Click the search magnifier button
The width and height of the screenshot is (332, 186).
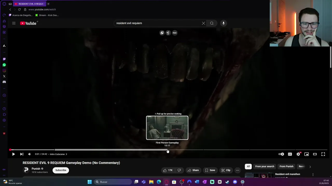(x=212, y=23)
